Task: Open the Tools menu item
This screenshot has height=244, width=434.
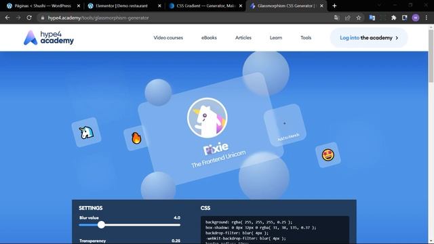Action: click(306, 38)
